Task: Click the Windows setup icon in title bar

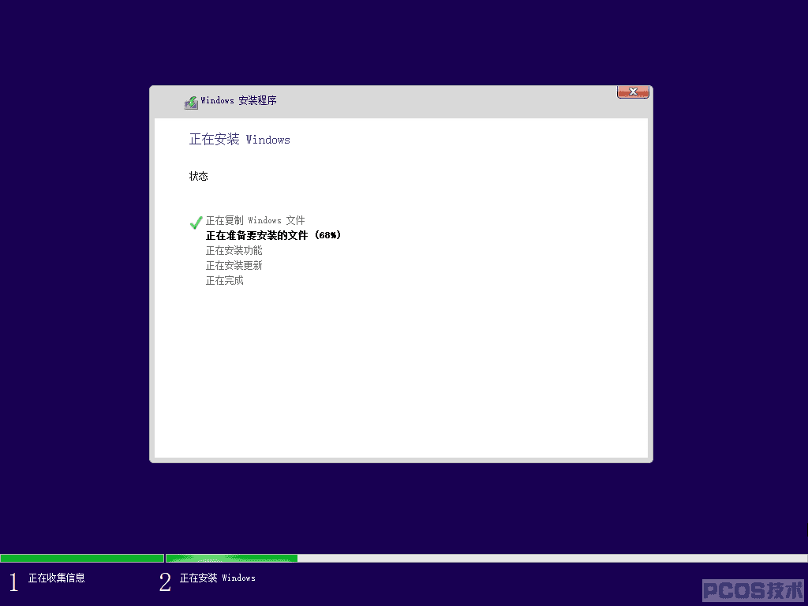Action: [191, 102]
